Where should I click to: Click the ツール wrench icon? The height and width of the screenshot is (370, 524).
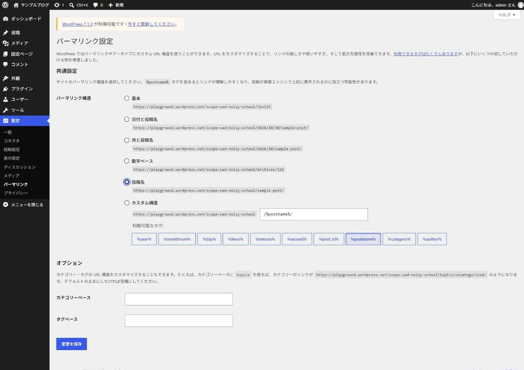pyautogui.click(x=5, y=110)
